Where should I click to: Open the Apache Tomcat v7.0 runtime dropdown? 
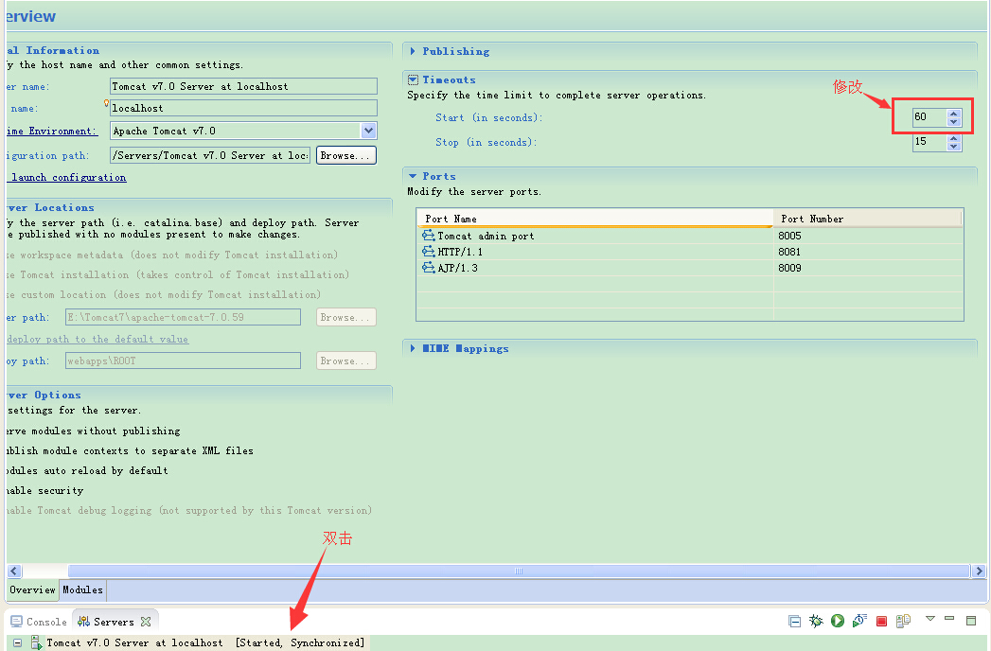pos(368,131)
